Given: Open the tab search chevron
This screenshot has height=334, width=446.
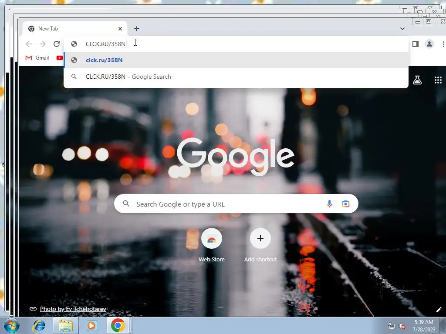Looking at the screenshot, I should (x=402, y=28).
